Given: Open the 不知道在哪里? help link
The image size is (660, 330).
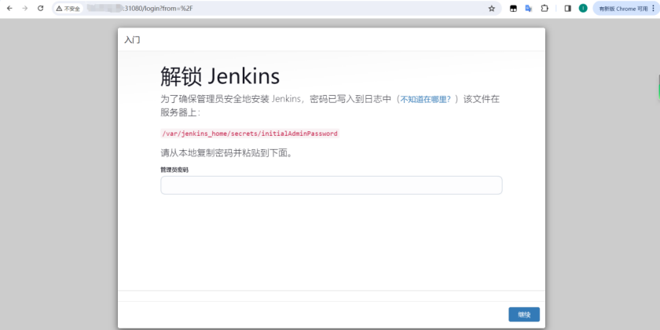Looking at the screenshot, I should click(426, 100).
